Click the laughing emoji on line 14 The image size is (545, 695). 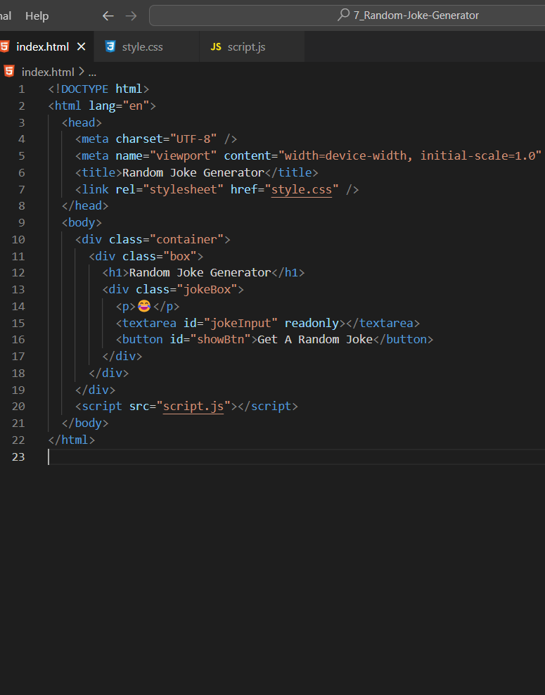144,306
